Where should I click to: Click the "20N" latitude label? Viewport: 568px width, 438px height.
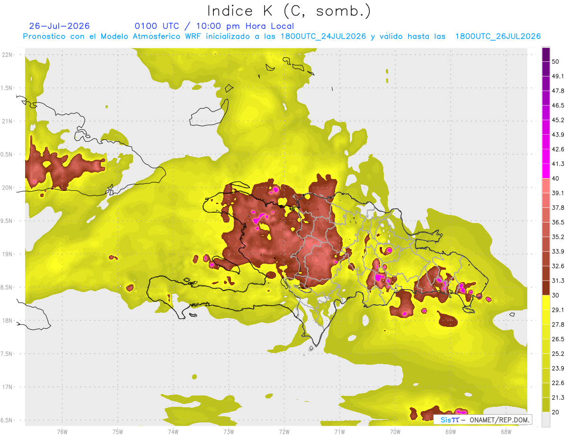click(x=7, y=188)
